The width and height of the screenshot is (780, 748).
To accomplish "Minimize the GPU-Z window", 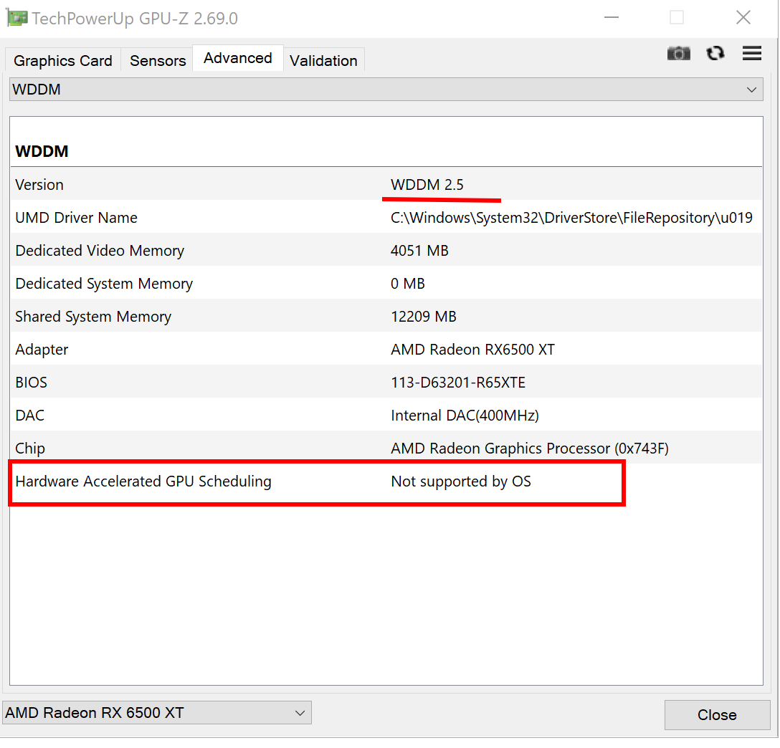I will 612,18.
